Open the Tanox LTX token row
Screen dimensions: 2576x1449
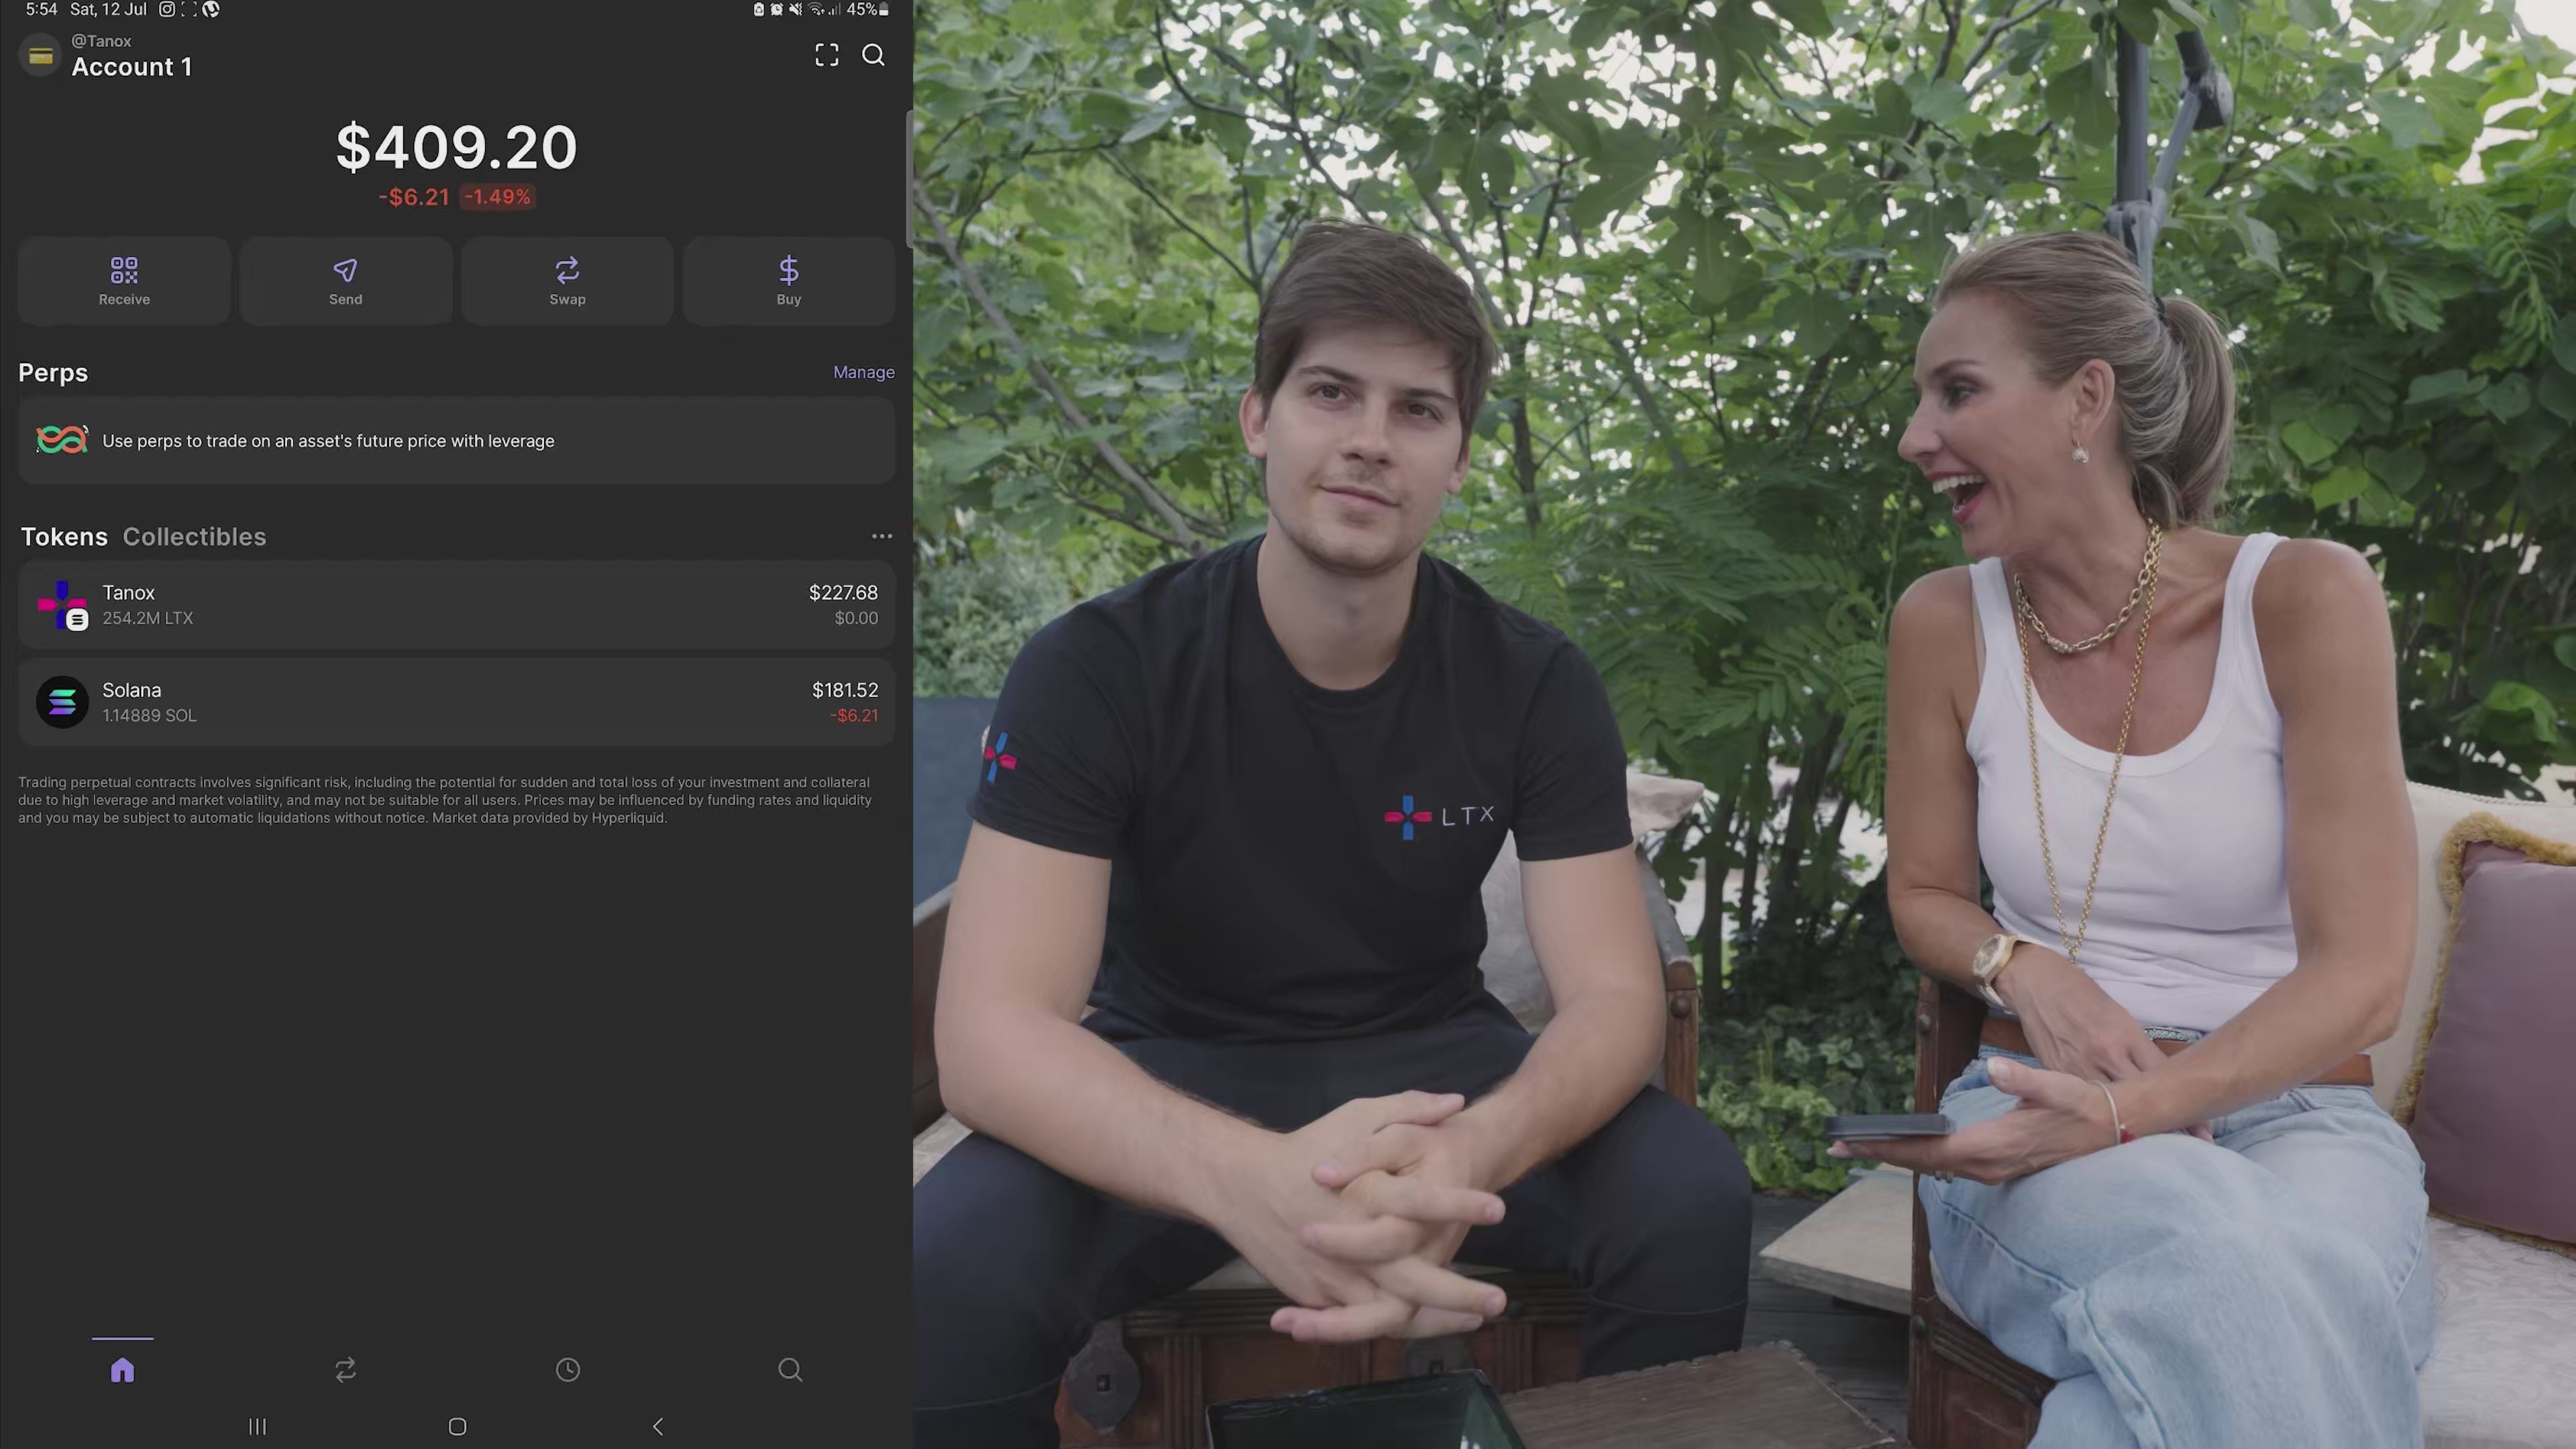pos(456,605)
